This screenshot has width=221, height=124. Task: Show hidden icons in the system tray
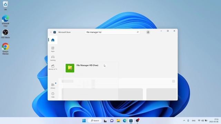point(184,121)
